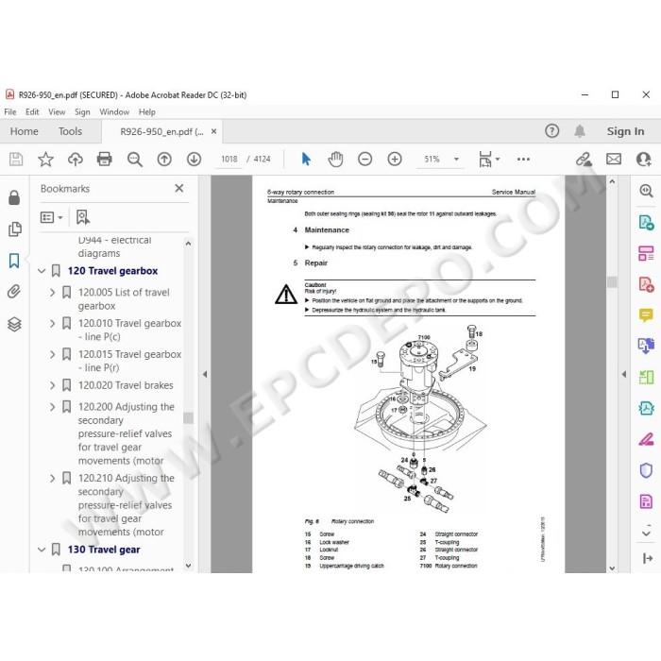Collapse 130 Travel gear bookmark
This screenshot has width=661, height=661.
pyautogui.click(x=42, y=550)
